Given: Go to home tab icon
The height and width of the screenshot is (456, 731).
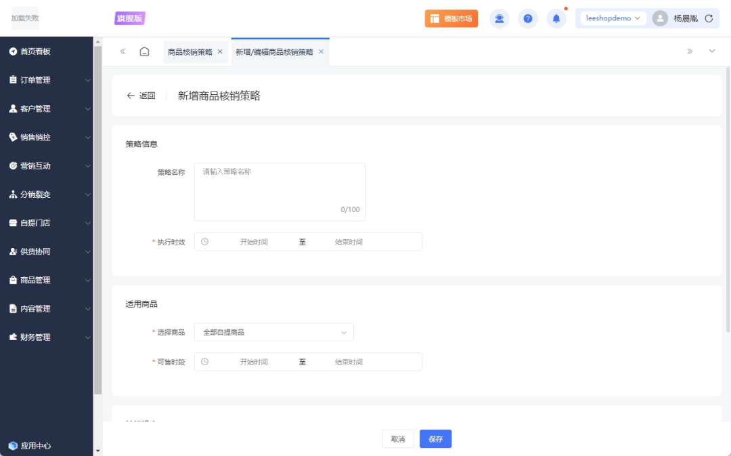Looking at the screenshot, I should (144, 51).
